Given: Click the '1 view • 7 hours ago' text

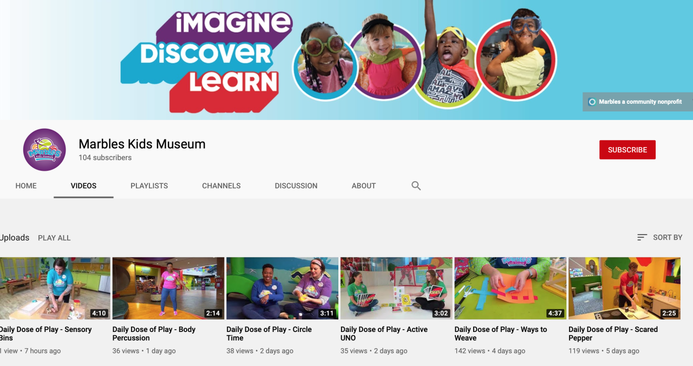Looking at the screenshot, I should pyautogui.click(x=30, y=351).
